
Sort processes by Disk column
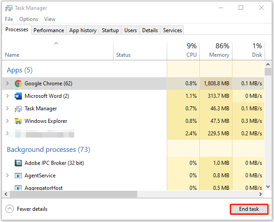coord(249,51)
